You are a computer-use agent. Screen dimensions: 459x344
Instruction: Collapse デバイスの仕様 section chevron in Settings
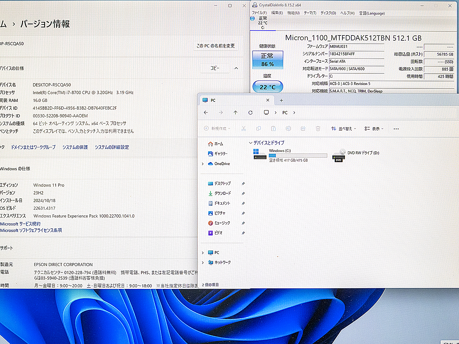click(236, 68)
